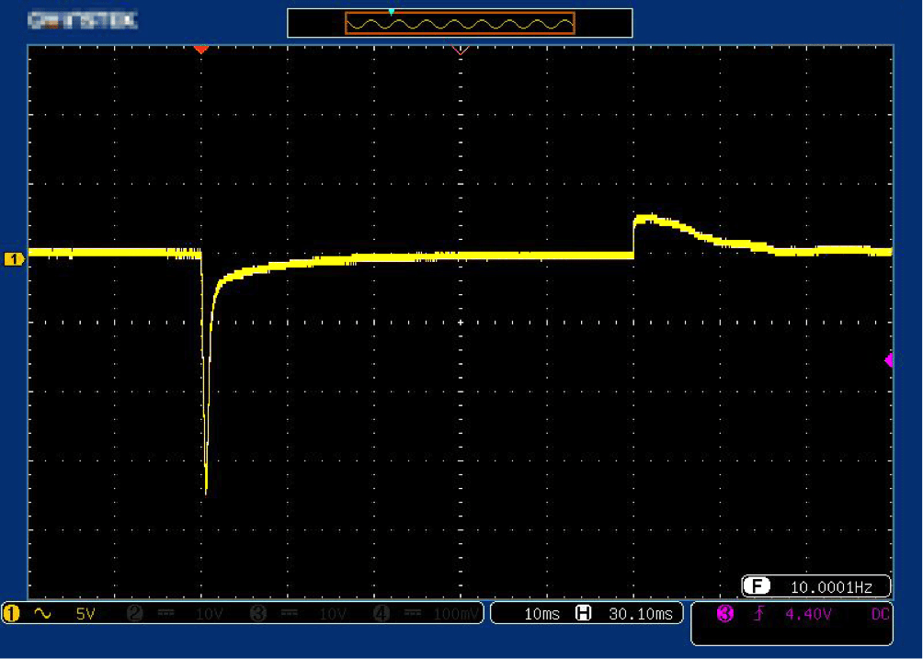Select the 10ms timebase readout
923x659 pixels.
tap(541, 614)
